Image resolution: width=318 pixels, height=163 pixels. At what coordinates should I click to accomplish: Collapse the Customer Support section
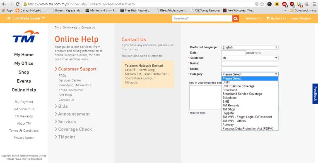(x=76, y=69)
